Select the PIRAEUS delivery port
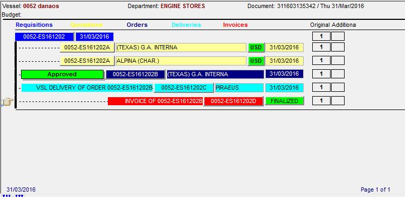This screenshot has width=405, height=197. (x=239, y=87)
